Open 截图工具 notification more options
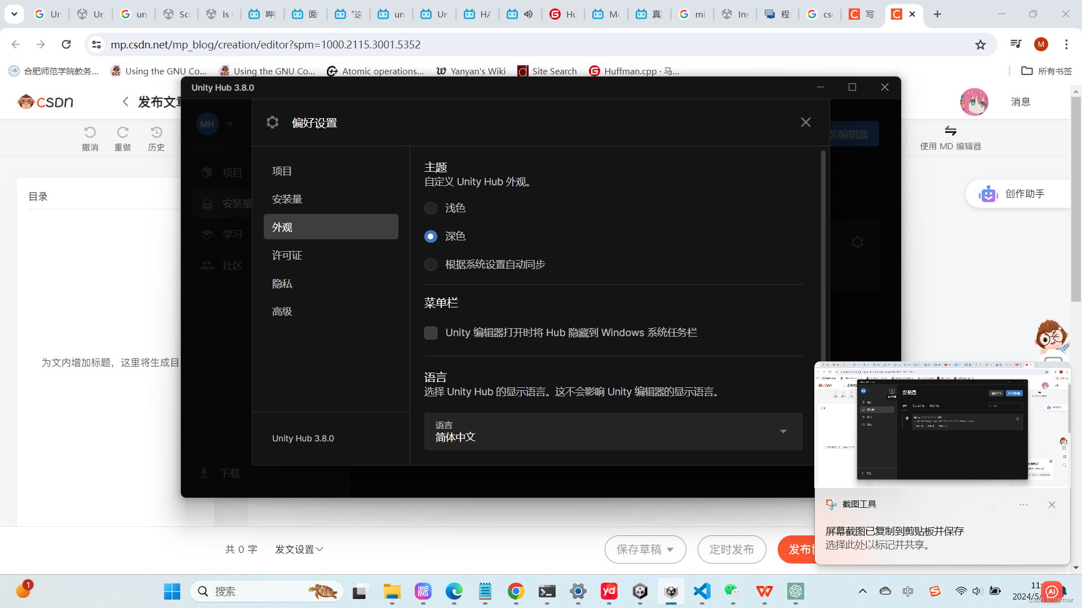The image size is (1082, 608). coord(1023,504)
